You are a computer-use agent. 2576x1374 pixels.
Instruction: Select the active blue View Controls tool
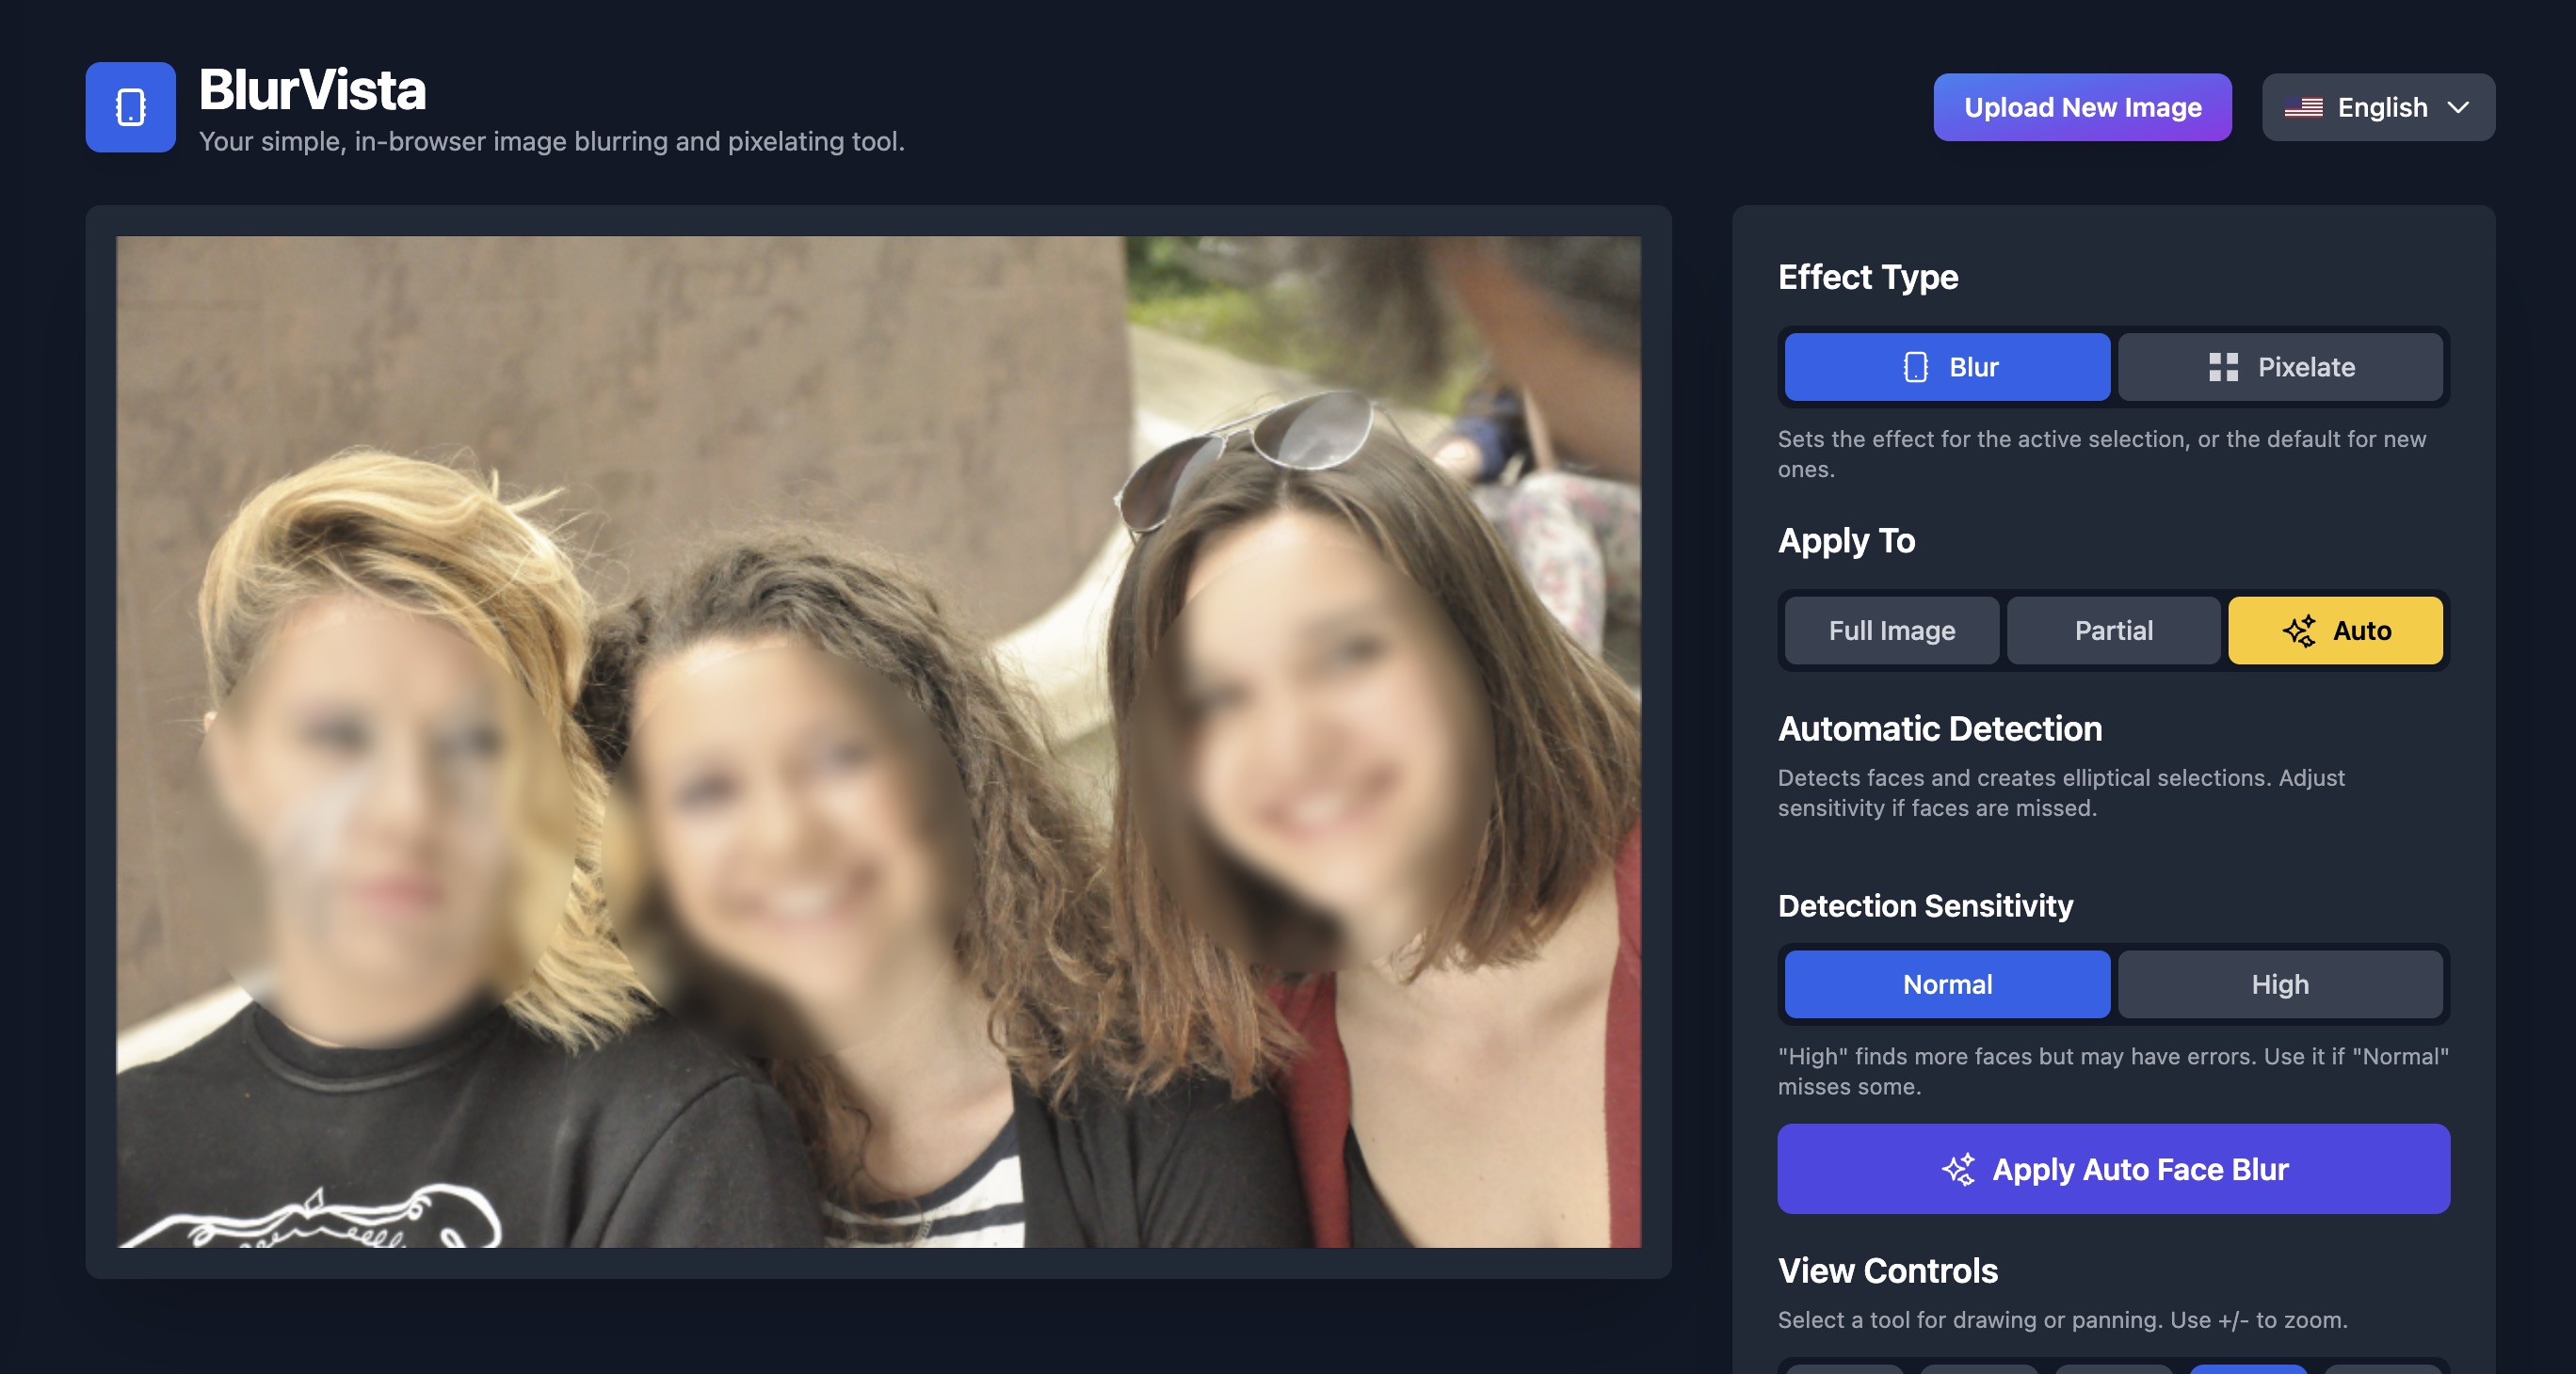pyautogui.click(x=2250, y=1371)
